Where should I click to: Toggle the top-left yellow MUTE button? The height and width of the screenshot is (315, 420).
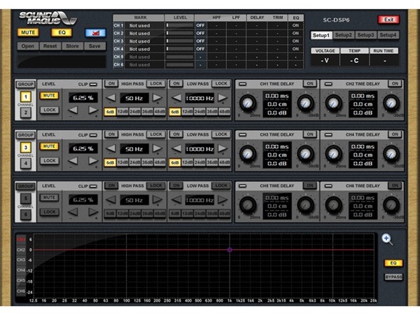coord(29,32)
